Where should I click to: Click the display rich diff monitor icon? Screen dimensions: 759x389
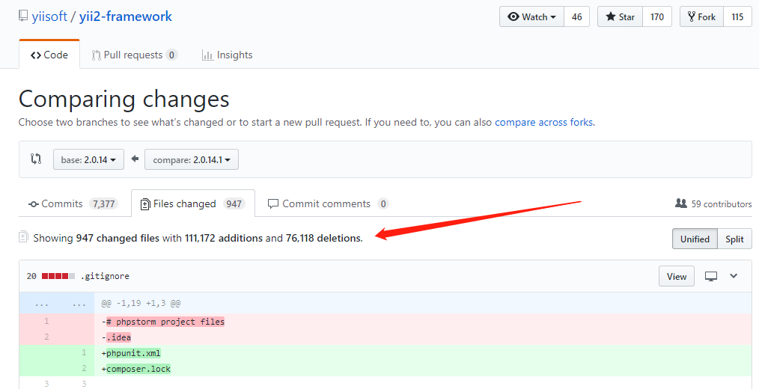tap(710, 276)
